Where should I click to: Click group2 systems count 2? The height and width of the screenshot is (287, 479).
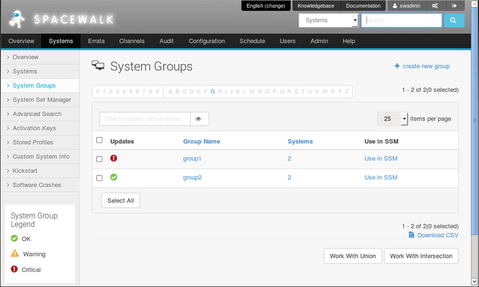coord(289,178)
